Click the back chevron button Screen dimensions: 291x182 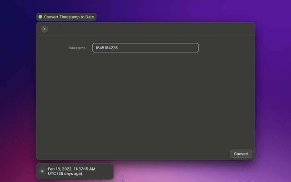point(44,29)
